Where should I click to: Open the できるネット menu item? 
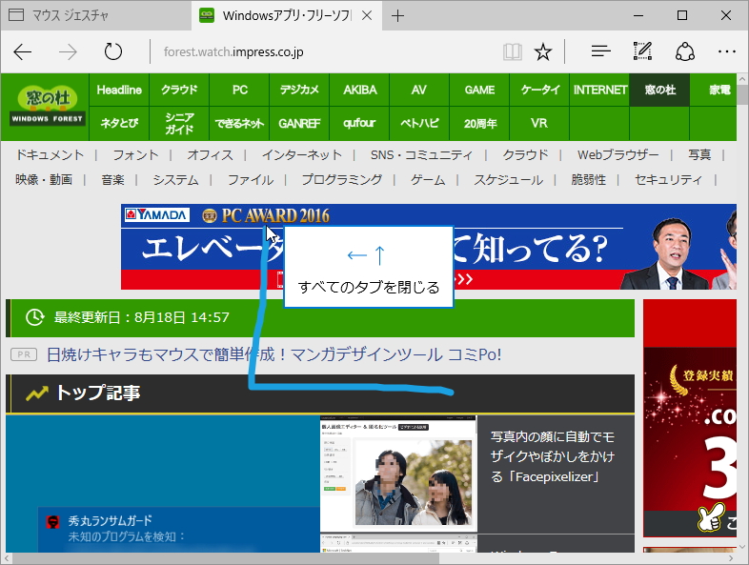point(239,123)
